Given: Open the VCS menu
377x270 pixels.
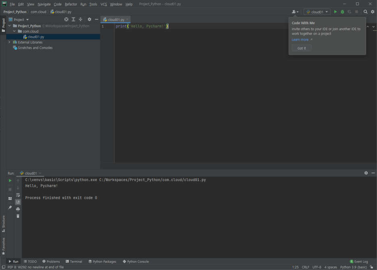Looking at the screenshot, I should tap(104, 4).
